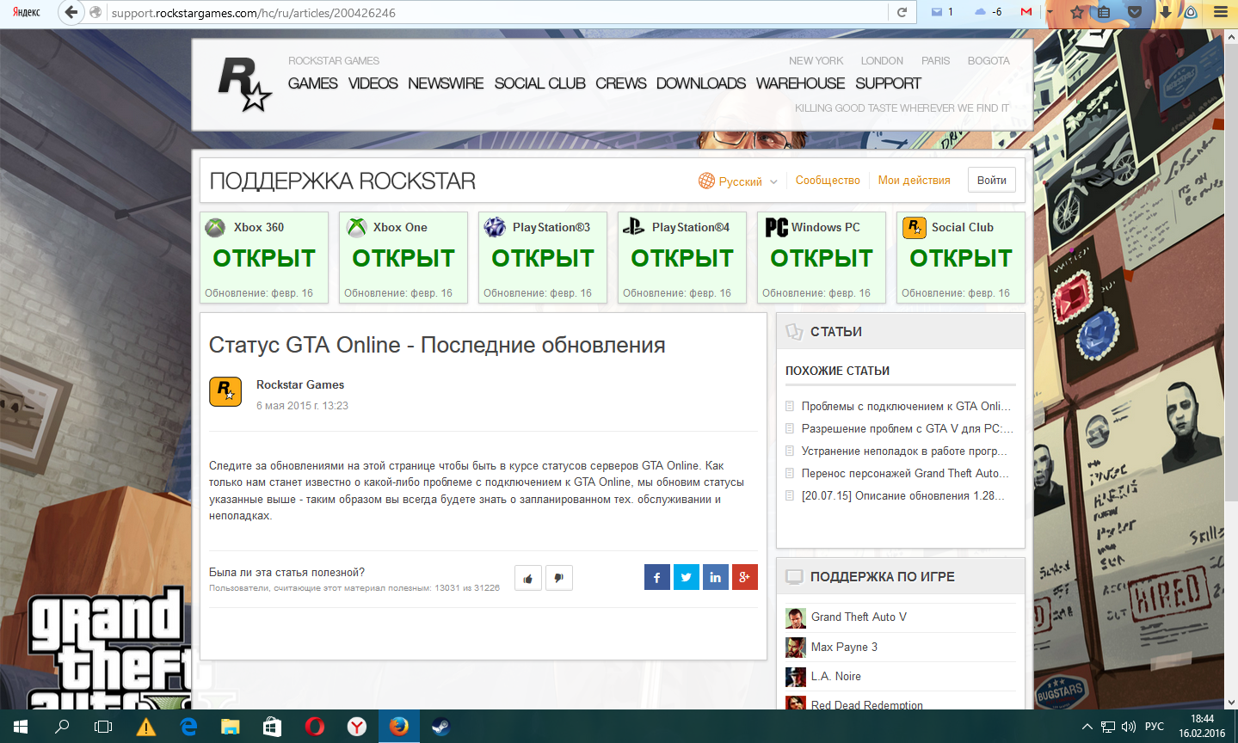This screenshot has height=743, width=1238.
Task: Open the Gmail icon in browser toolbar
Action: [x=1026, y=12]
